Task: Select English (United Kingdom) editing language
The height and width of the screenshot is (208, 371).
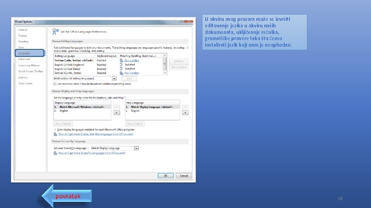Action: click(108, 65)
